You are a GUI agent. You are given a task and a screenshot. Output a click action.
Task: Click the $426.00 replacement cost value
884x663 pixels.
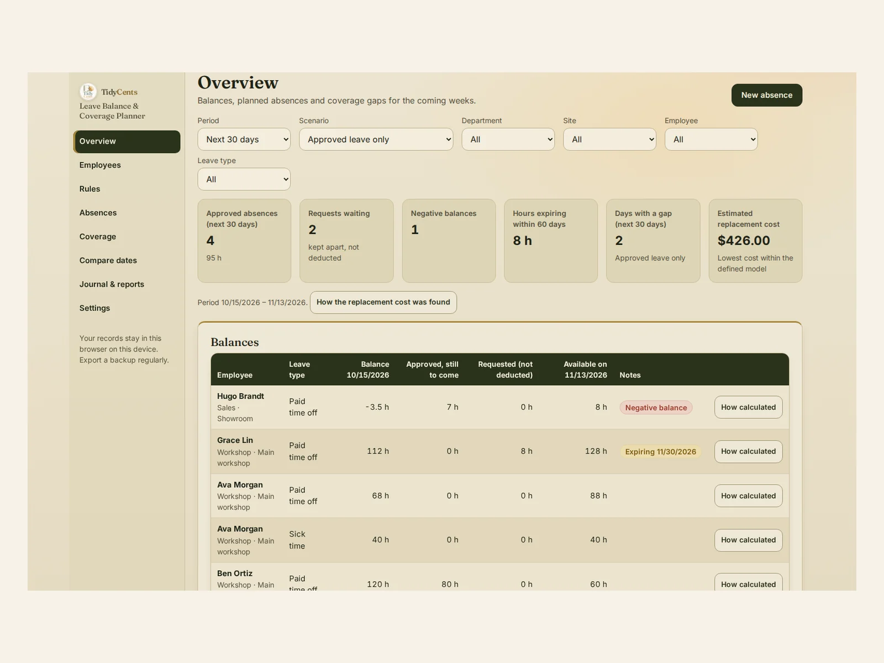(x=744, y=241)
